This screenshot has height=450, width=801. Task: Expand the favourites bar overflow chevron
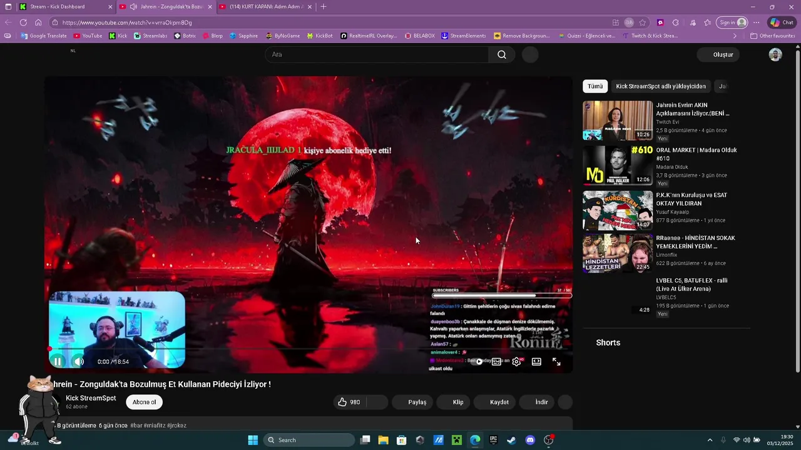click(735, 36)
